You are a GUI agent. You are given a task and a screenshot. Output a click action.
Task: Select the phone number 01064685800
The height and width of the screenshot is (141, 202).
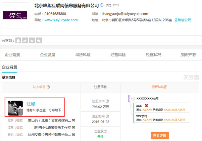tap(55, 14)
